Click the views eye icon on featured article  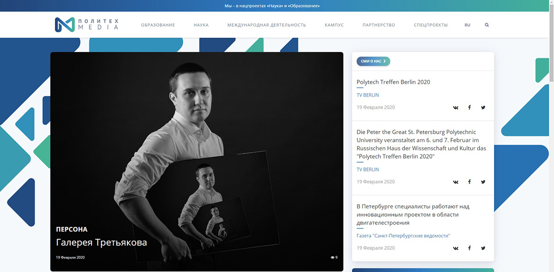click(x=332, y=257)
